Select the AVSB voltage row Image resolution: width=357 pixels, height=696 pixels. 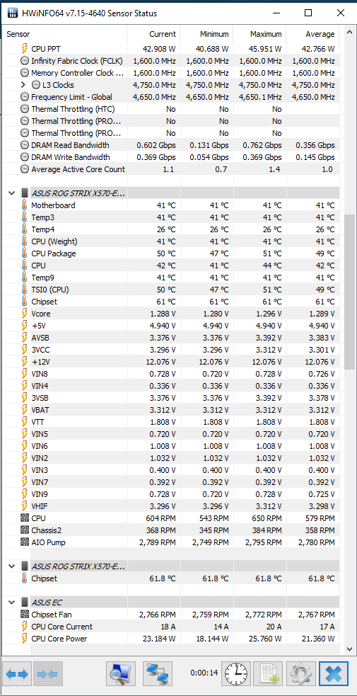point(171,338)
